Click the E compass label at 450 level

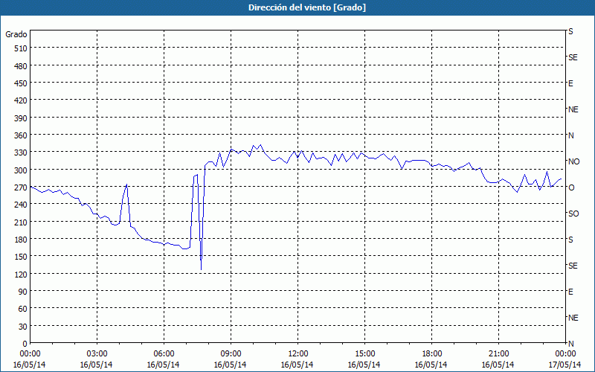pos(570,83)
